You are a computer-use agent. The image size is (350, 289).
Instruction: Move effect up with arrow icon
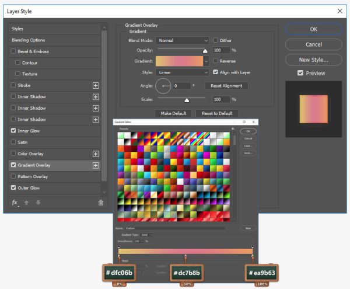pyautogui.click(x=26, y=203)
